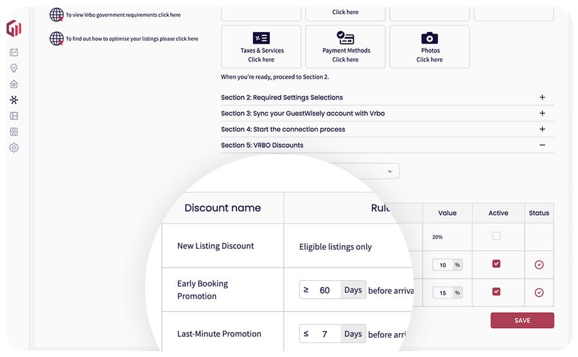
Task: Open the layout panel icon in the sidebar
Action: coord(14,116)
